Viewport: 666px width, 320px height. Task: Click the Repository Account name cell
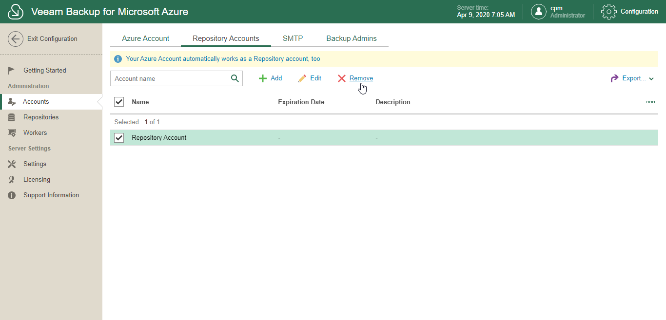(x=159, y=138)
